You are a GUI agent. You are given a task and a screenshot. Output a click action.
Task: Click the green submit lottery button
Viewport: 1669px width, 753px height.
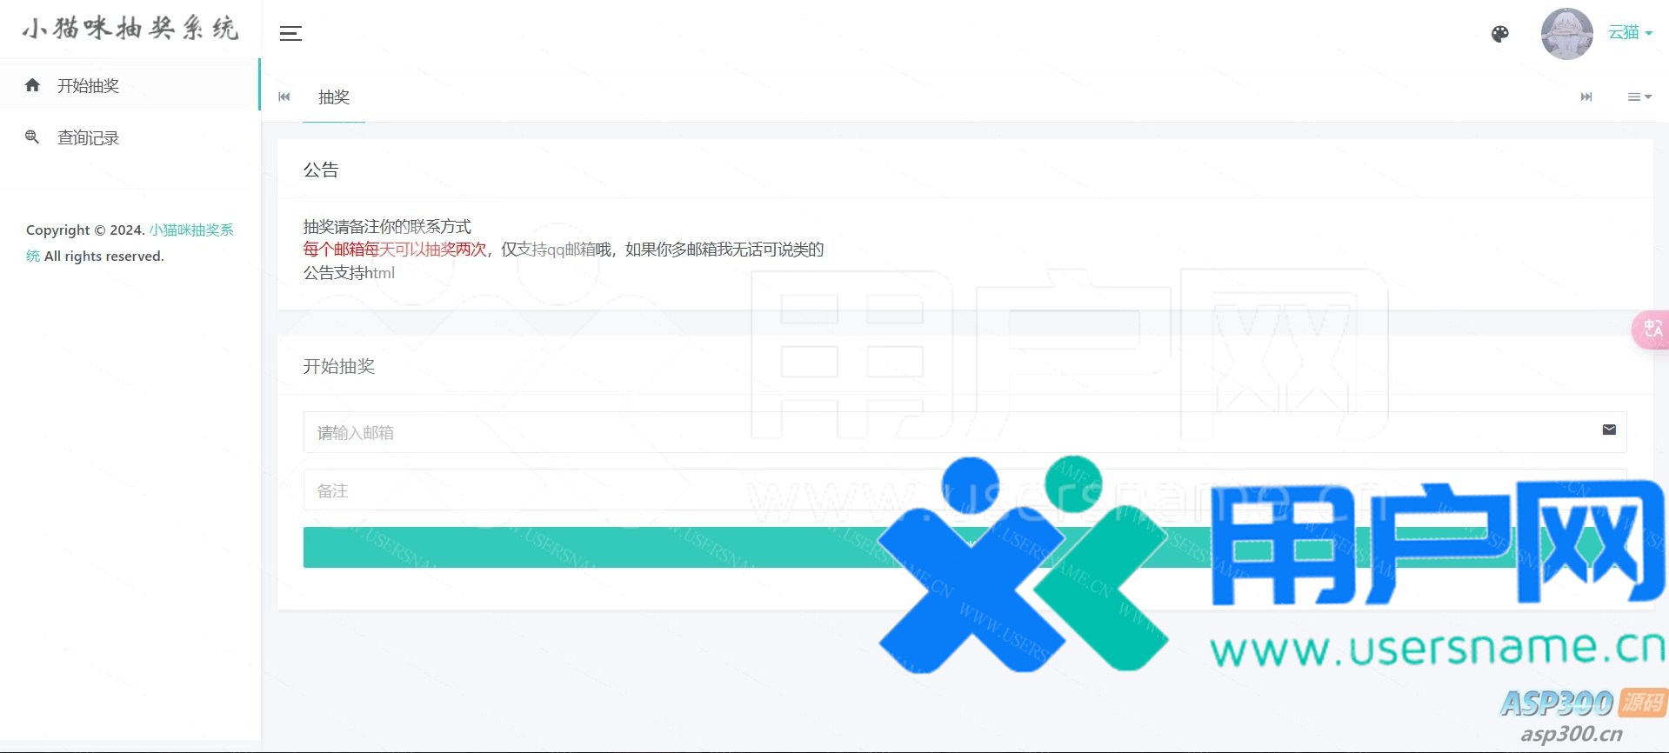point(965,547)
